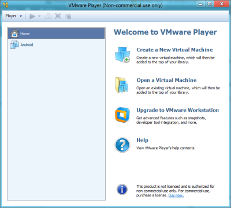Viewport: 231px width, 208px height.
Task: Click the Help question mark icon
Action: point(122,145)
